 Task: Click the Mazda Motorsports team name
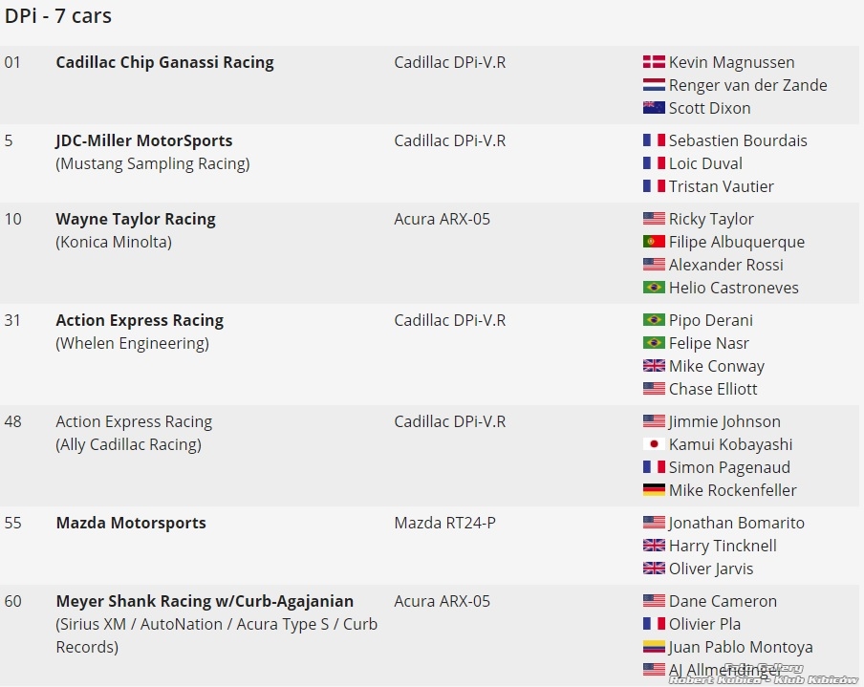pyautogui.click(x=131, y=523)
